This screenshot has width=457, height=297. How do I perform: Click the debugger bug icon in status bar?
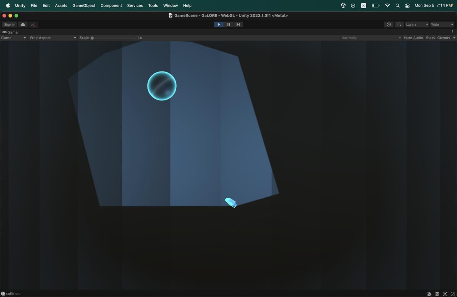click(429, 294)
